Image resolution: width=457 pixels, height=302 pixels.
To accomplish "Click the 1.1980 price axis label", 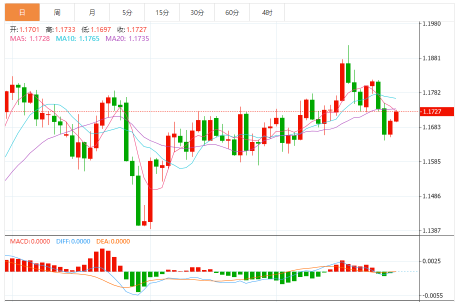I will (431, 23).
